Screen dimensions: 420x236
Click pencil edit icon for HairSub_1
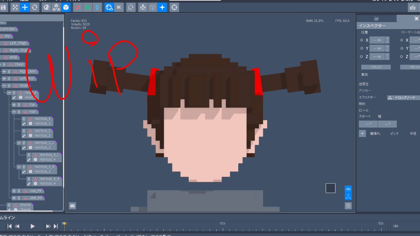(24, 123)
